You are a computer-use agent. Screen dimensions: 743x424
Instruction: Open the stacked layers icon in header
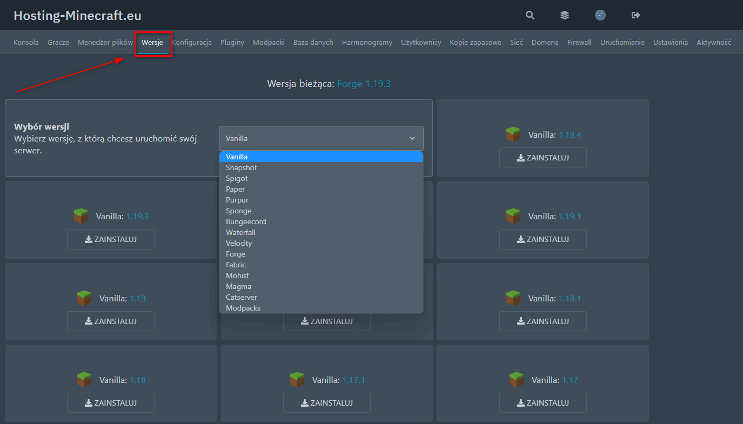tap(565, 15)
